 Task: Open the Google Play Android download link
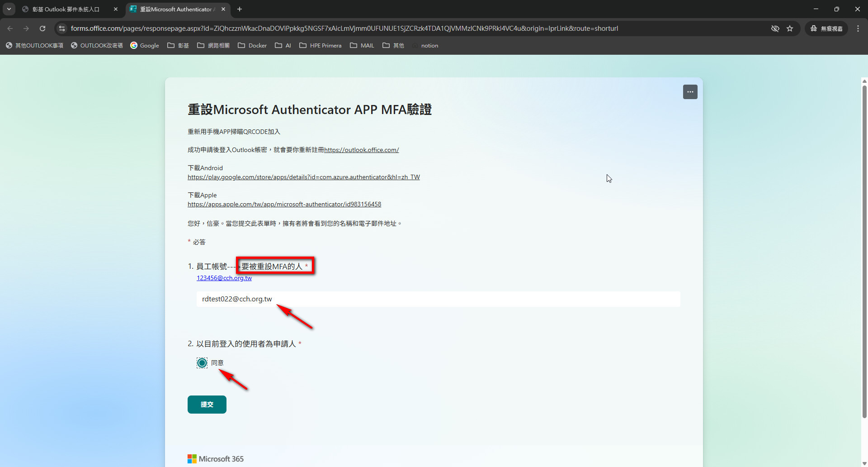[x=303, y=177]
